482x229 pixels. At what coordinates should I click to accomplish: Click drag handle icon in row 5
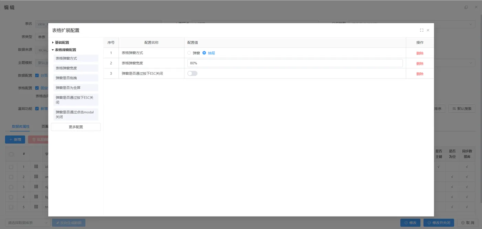tap(36, 207)
